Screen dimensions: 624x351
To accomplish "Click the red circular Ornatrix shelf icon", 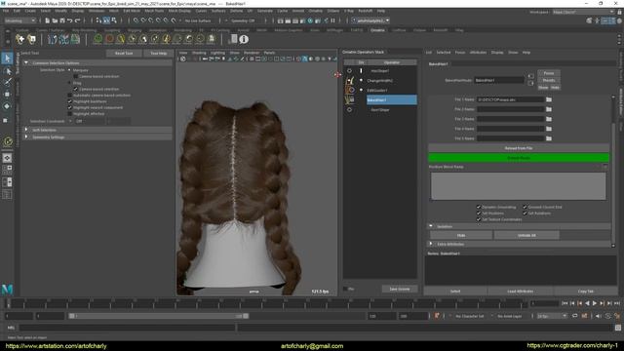I will [x=109, y=39].
